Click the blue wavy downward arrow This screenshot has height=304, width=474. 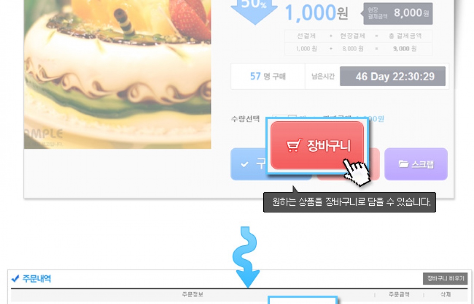(x=247, y=257)
